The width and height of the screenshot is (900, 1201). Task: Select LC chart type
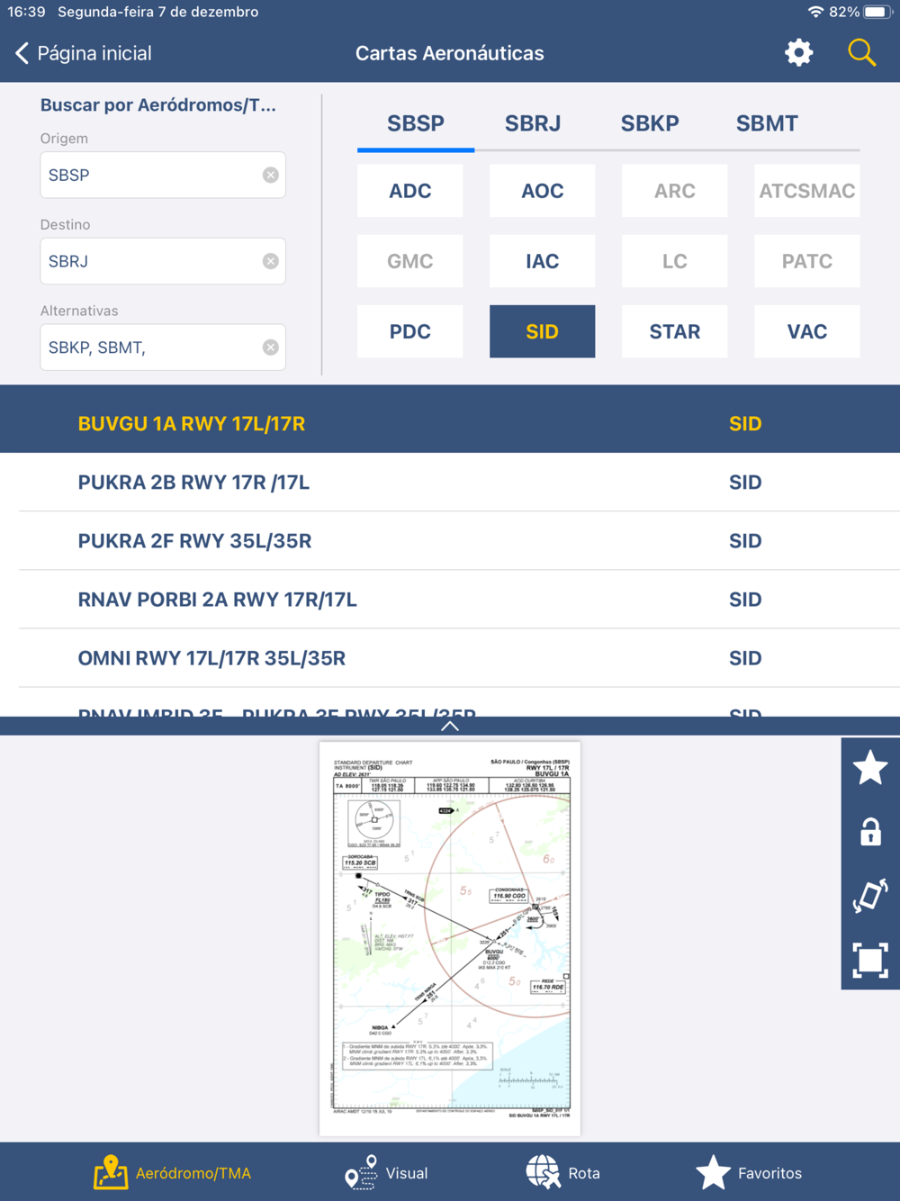pyautogui.click(x=675, y=261)
